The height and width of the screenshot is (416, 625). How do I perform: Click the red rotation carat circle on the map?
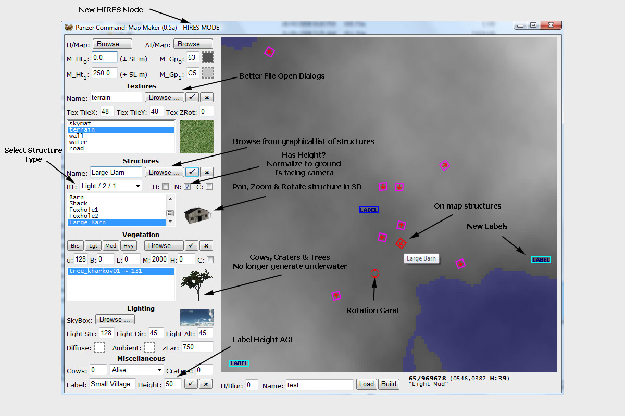tap(374, 274)
